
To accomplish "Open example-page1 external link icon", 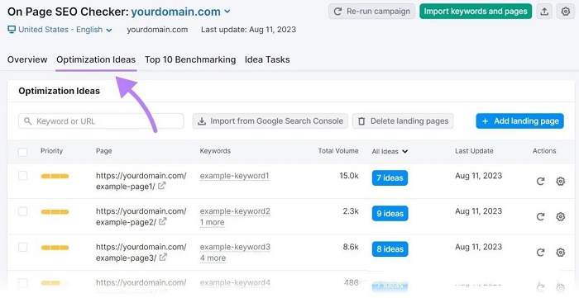I will [162, 186].
